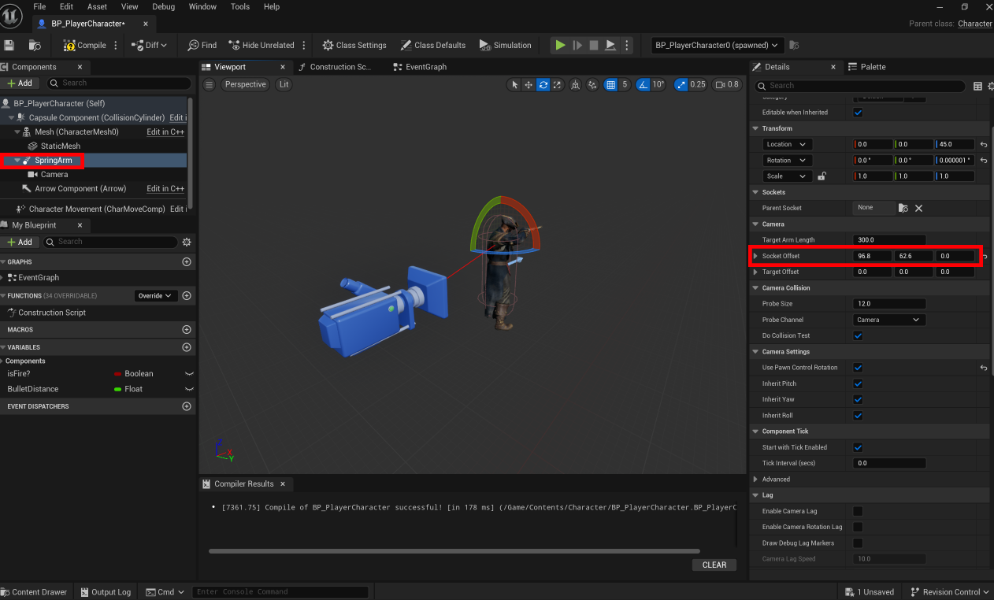Start the Simulation
This screenshot has width=994, height=600.
[505, 46]
